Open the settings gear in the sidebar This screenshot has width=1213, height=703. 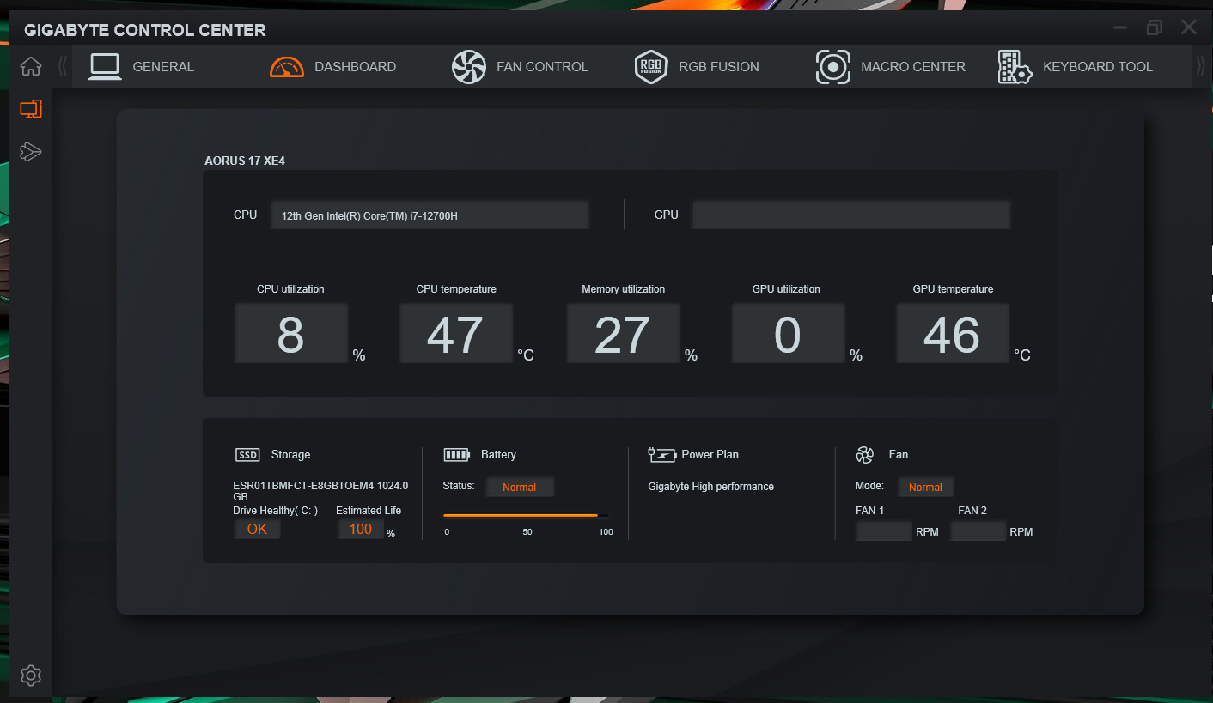31,676
